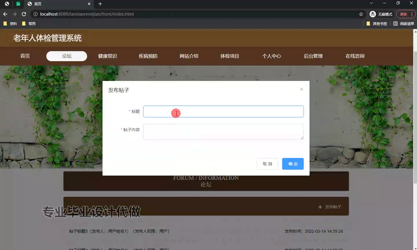Click the 帖子内容 text area
The width and height of the screenshot is (417, 250).
(x=223, y=132)
